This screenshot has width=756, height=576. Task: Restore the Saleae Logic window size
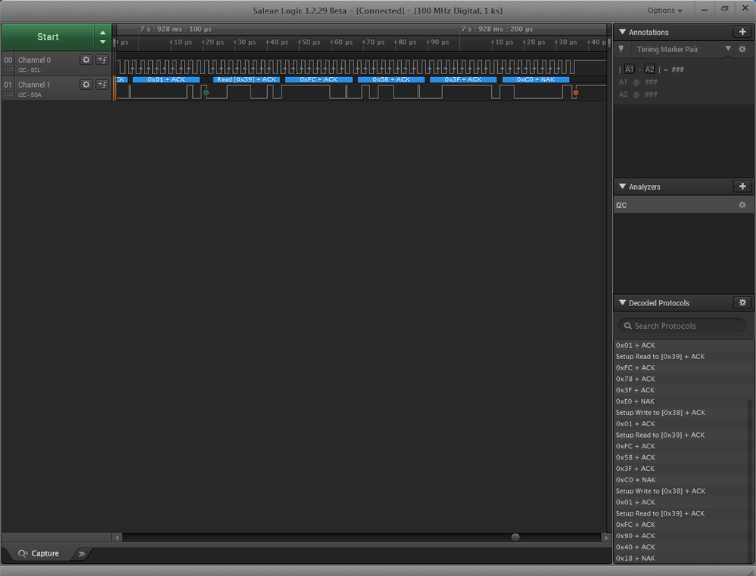724,8
